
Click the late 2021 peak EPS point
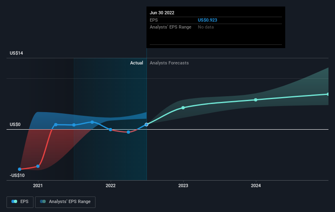coord(92,122)
